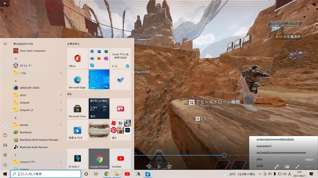
Task: Open Skype in Office apps tile
Action: pyautogui.click(x=92, y=65)
